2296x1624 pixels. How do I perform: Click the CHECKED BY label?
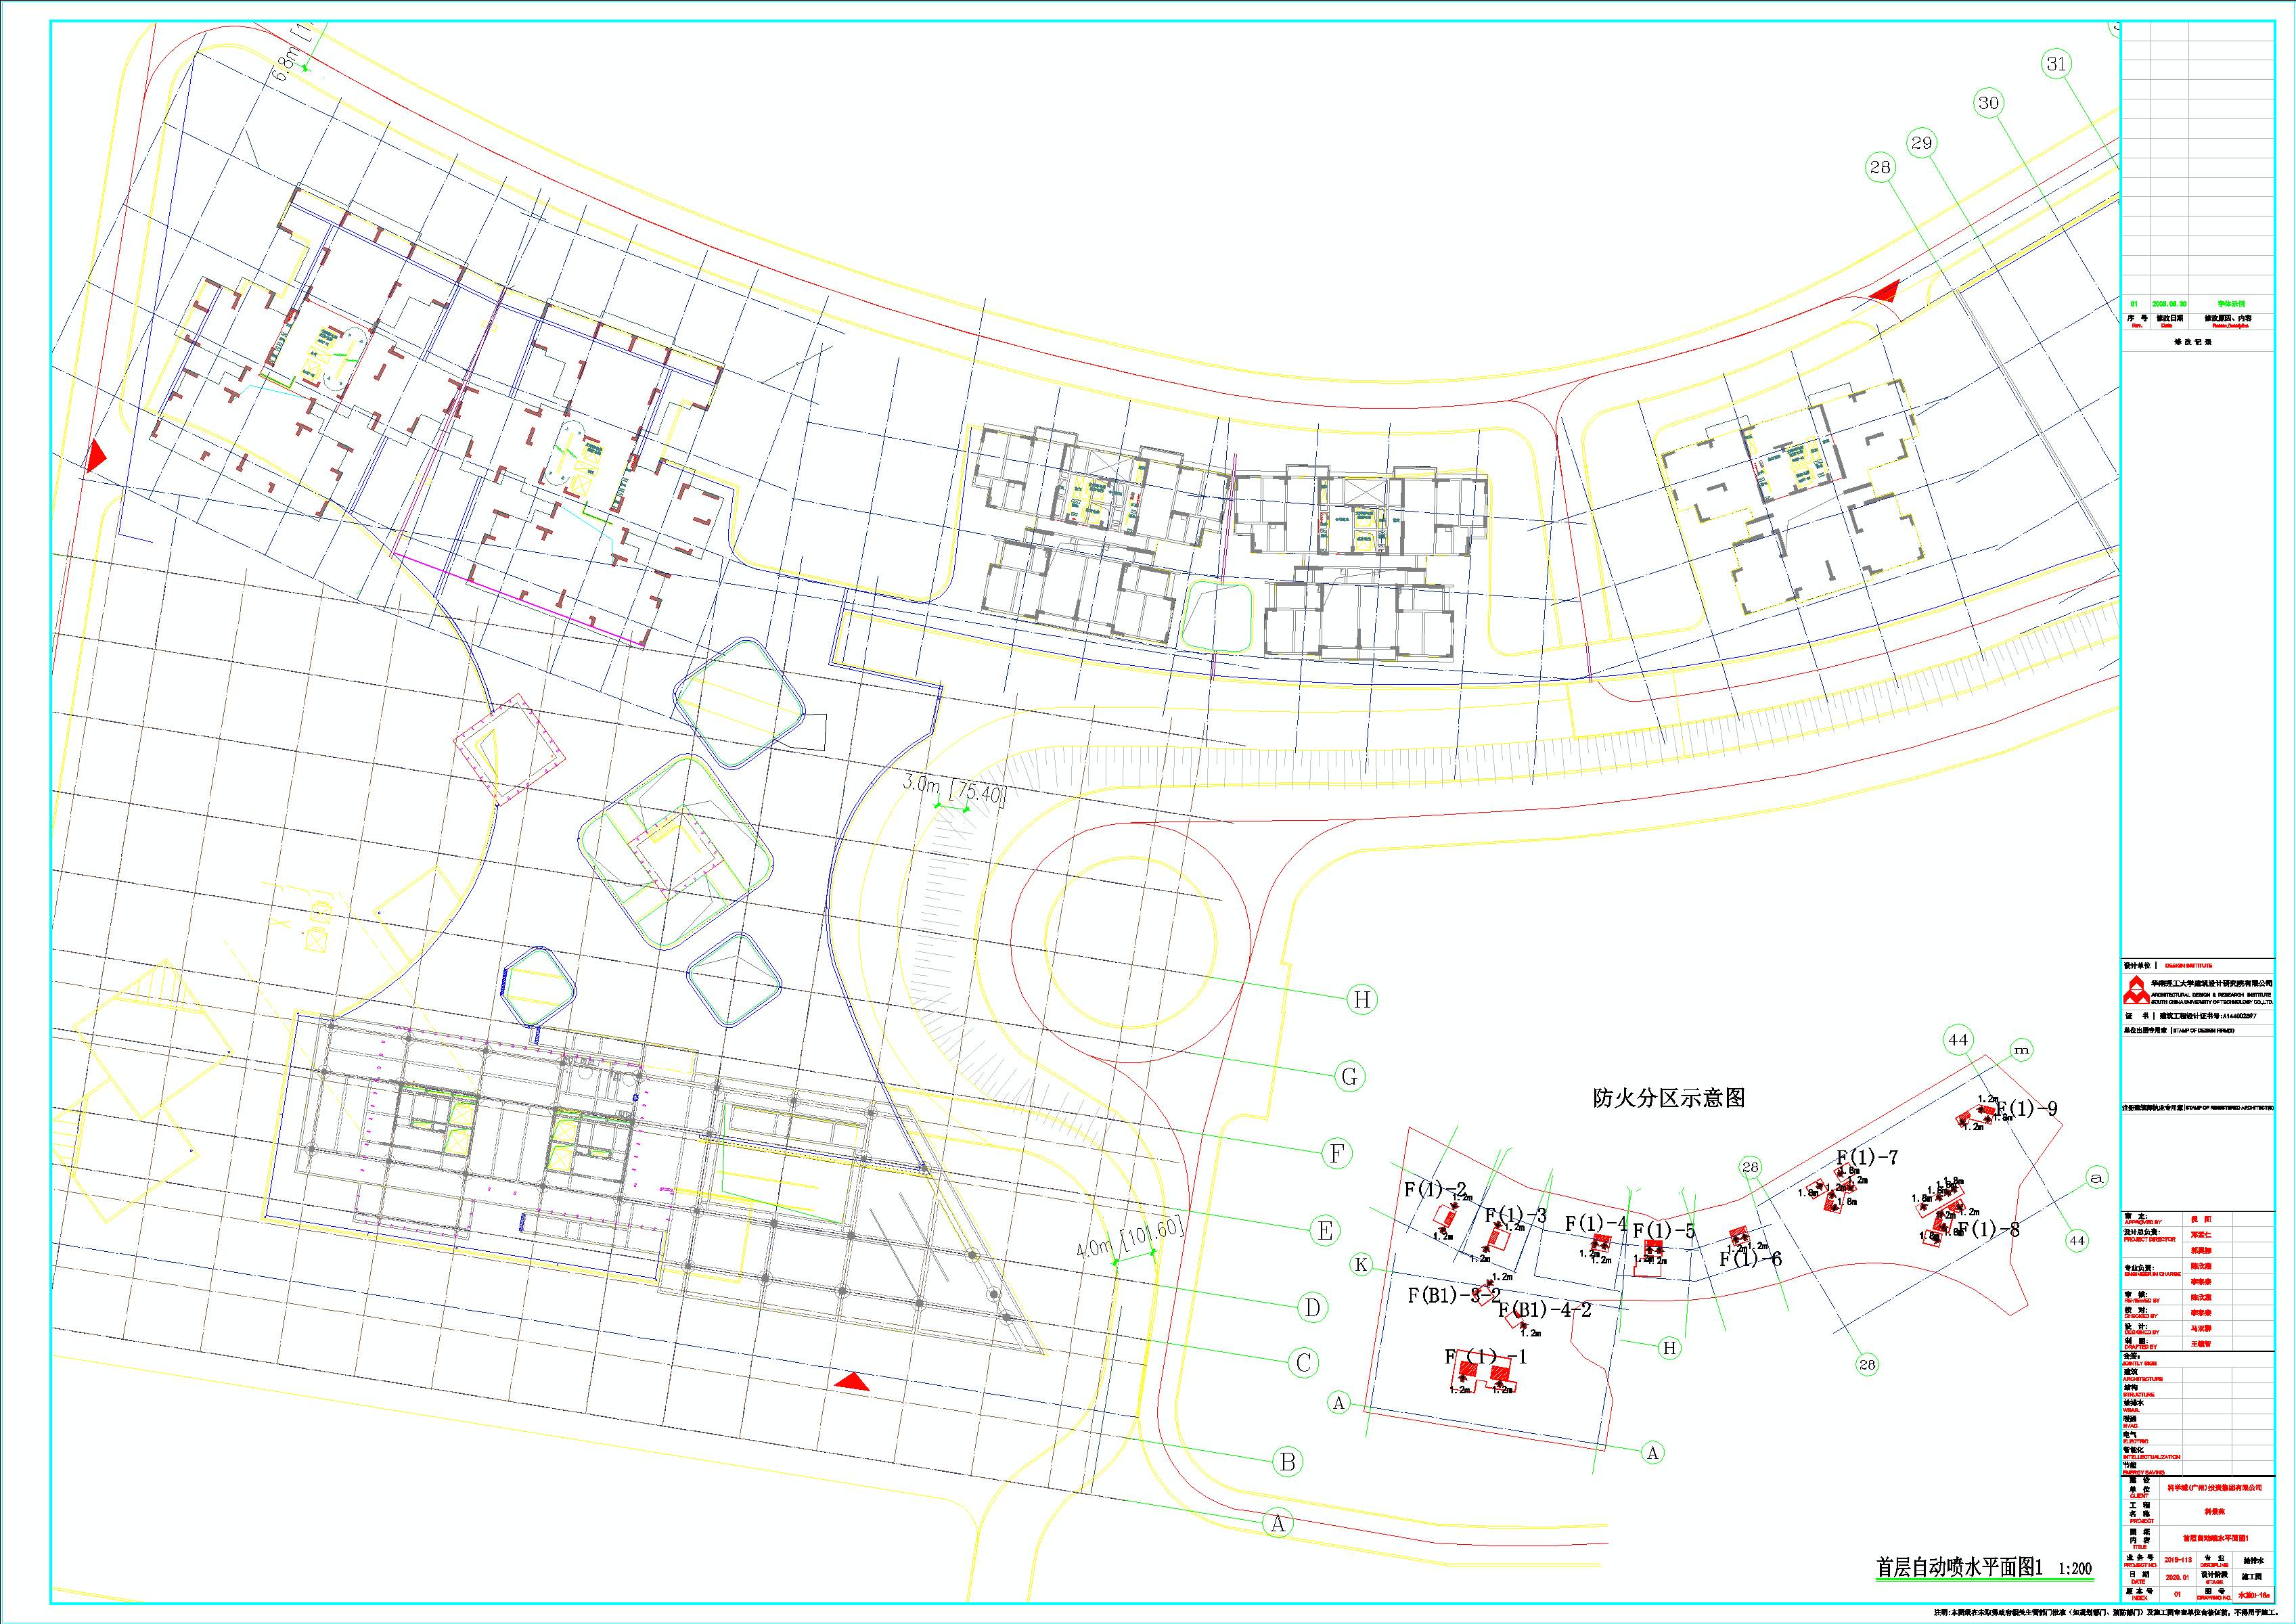pos(2142,1316)
